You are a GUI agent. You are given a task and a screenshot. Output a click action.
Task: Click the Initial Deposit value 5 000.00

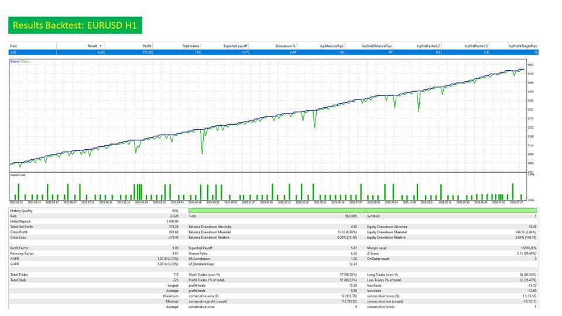172,221
